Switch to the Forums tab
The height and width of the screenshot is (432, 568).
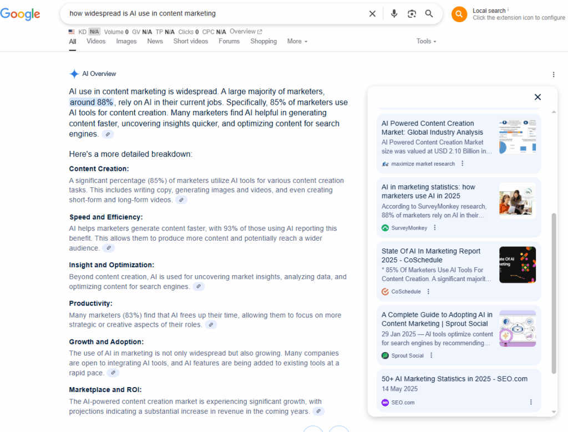pos(229,41)
